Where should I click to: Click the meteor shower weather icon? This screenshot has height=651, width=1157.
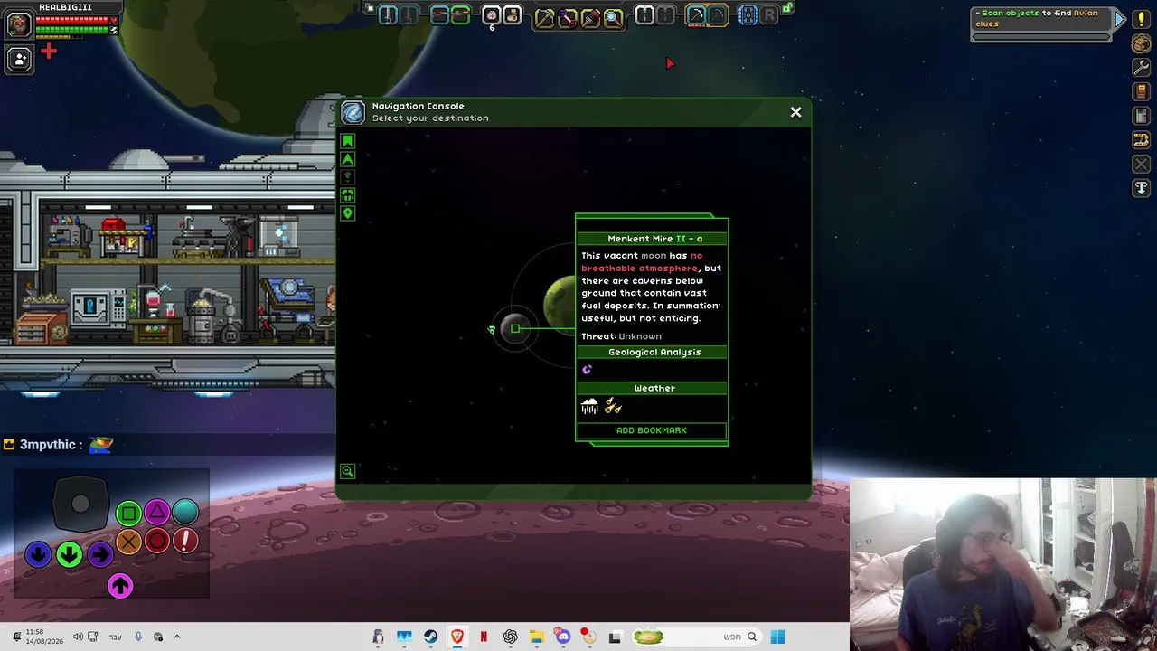(x=613, y=407)
